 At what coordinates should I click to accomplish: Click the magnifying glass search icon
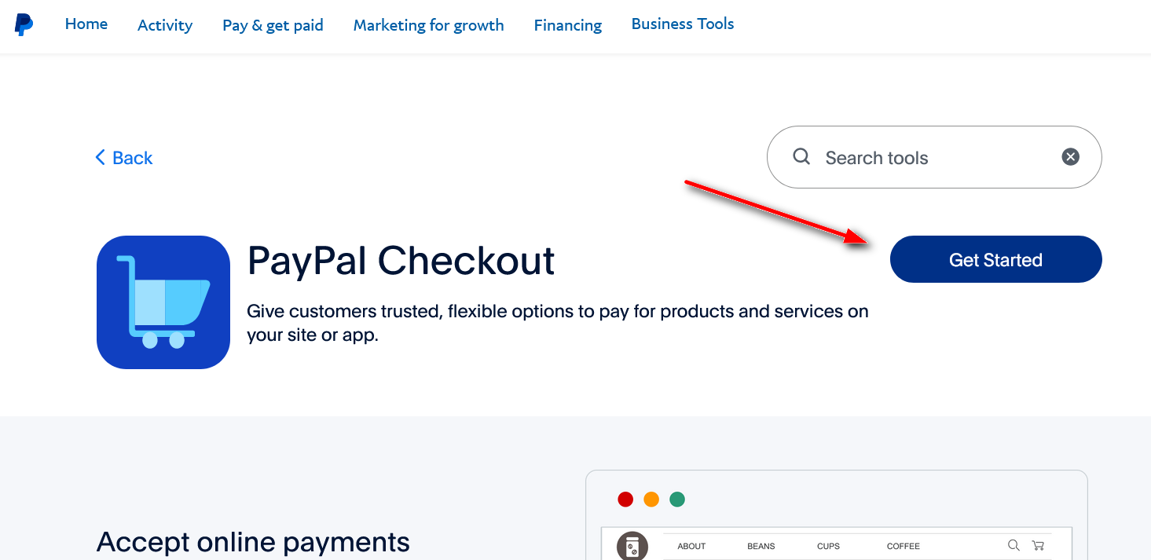(801, 156)
